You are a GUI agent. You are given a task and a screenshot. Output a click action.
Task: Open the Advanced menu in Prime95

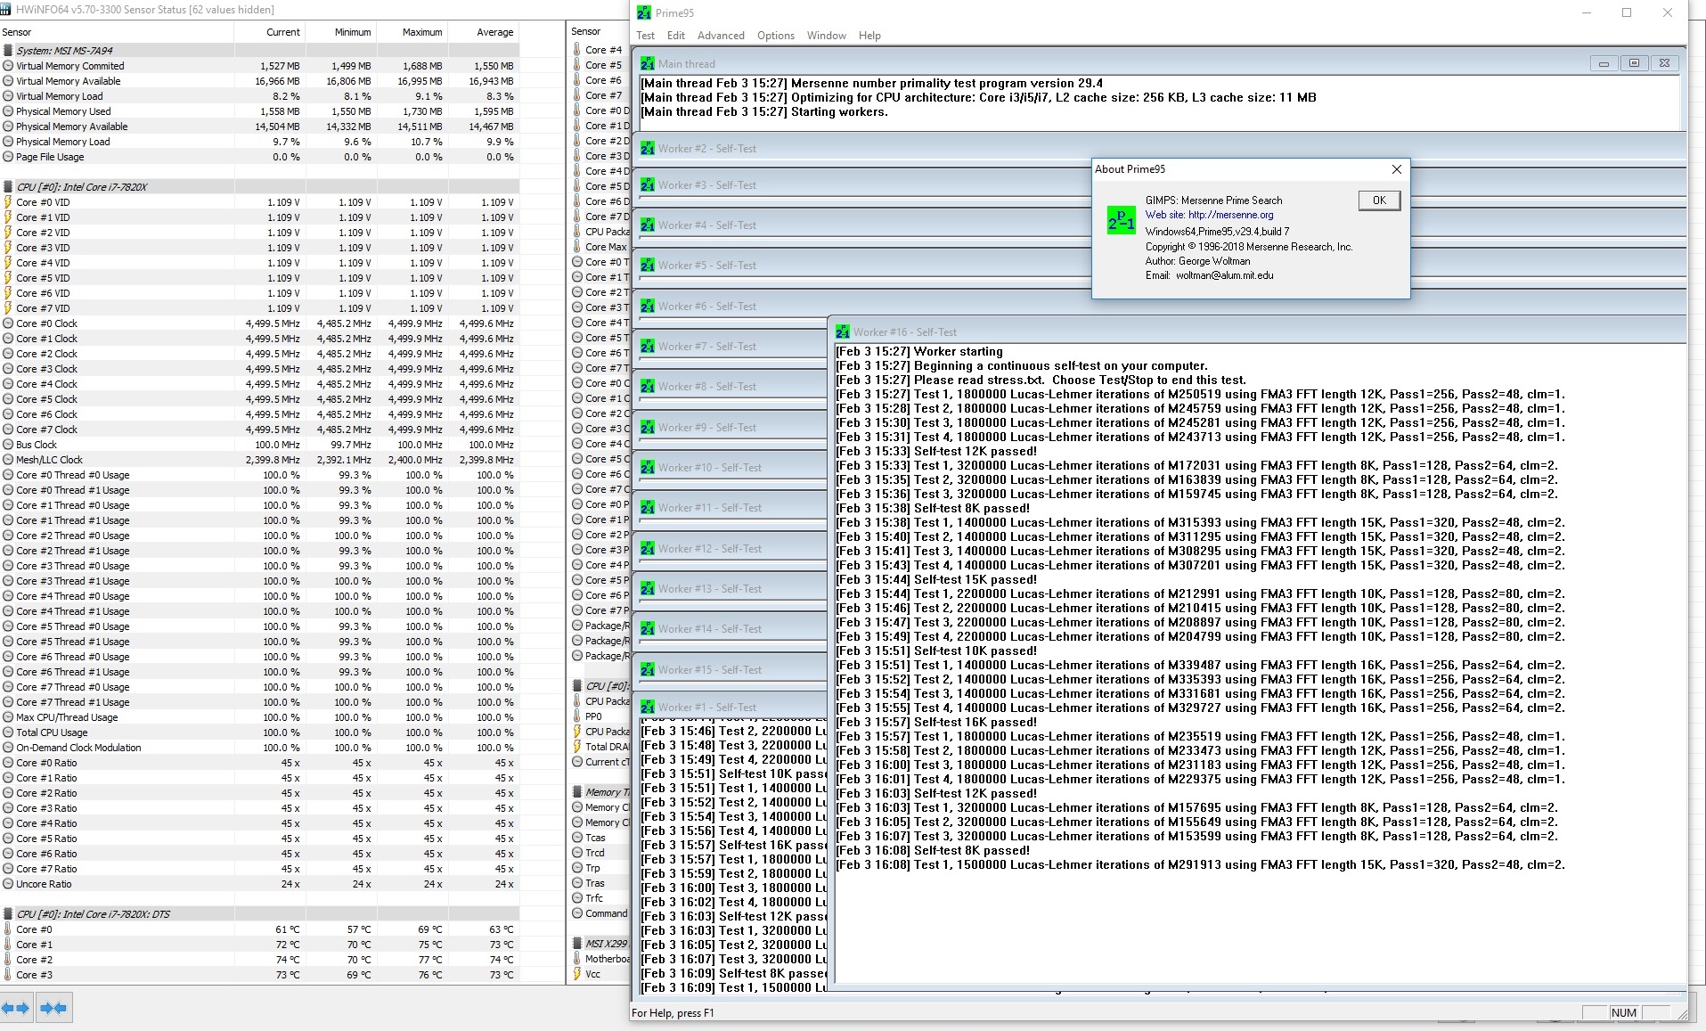click(x=721, y=36)
